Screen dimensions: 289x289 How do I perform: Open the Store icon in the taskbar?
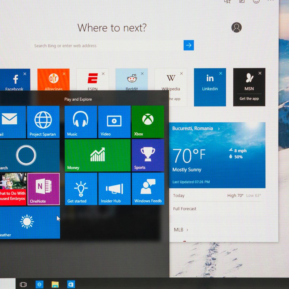[71, 284]
